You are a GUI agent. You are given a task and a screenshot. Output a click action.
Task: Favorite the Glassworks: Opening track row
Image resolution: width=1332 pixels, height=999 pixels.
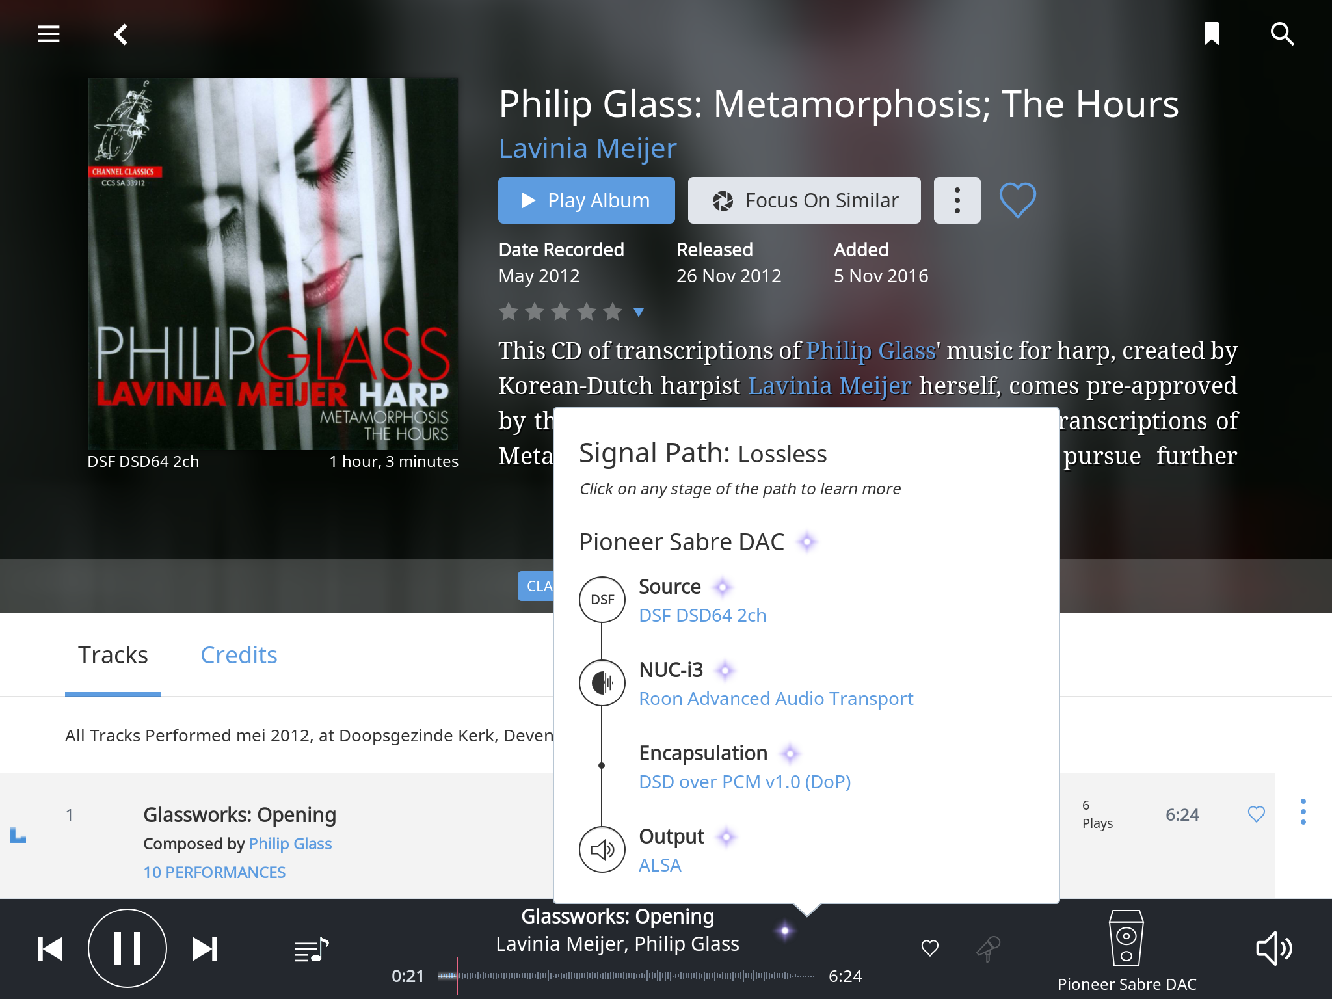point(1256,814)
